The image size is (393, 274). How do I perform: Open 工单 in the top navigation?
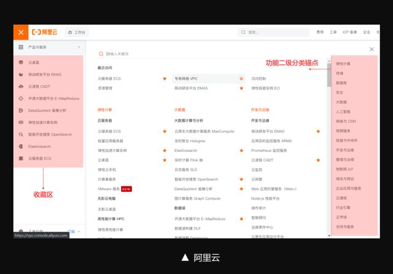pos(333,32)
